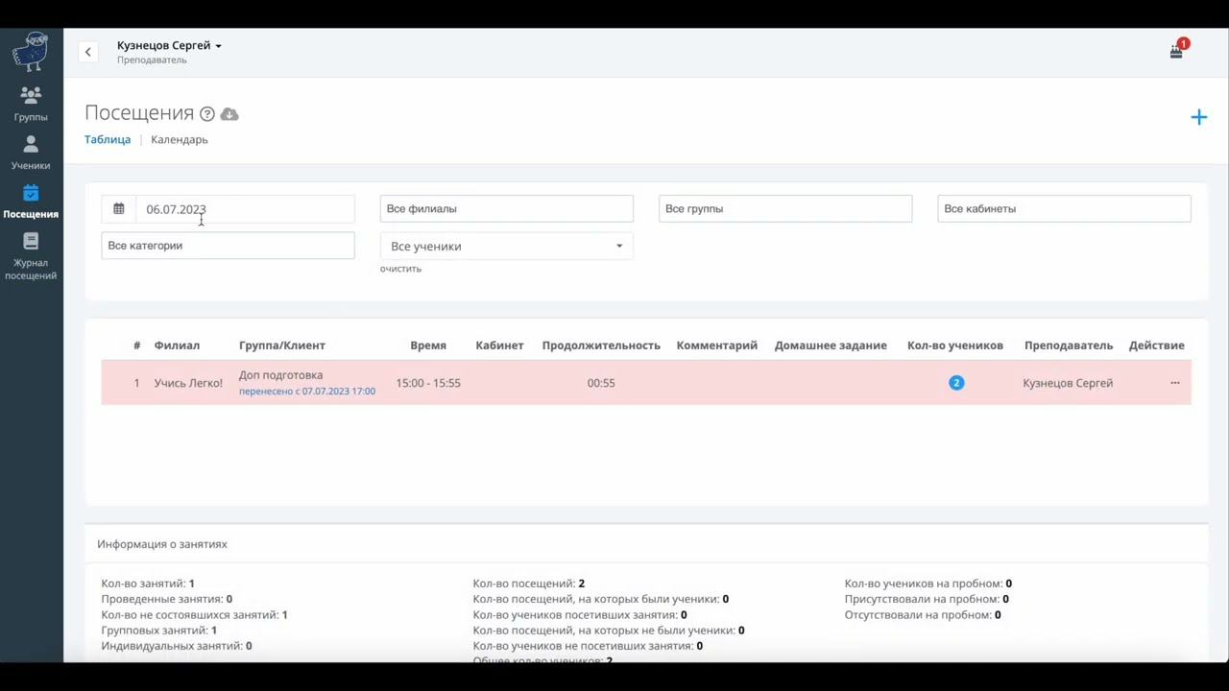Click the 15:00 - 15:55 time cell
The width and height of the screenshot is (1229, 691).
click(428, 383)
